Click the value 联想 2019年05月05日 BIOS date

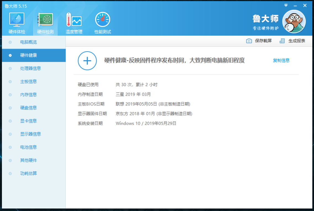(x=153, y=104)
